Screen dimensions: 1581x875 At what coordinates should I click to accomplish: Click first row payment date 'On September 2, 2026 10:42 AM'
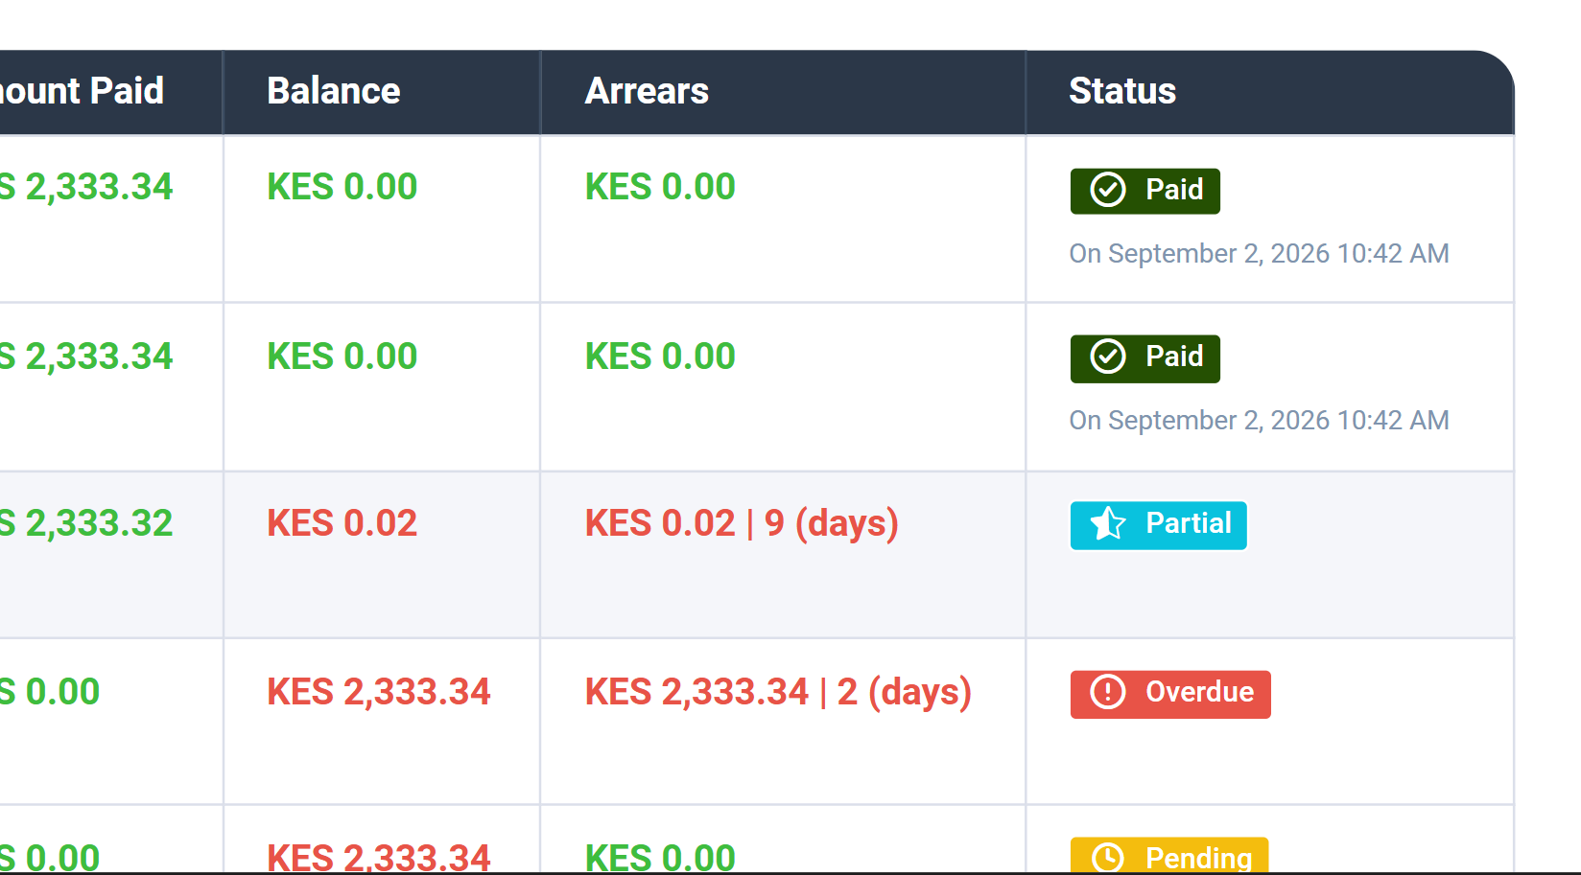1259,253
